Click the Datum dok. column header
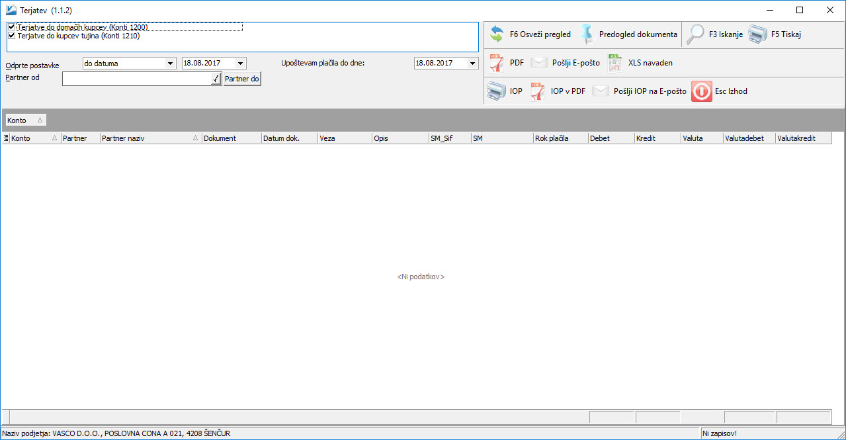This screenshot has height=440, width=846. pyautogui.click(x=289, y=138)
